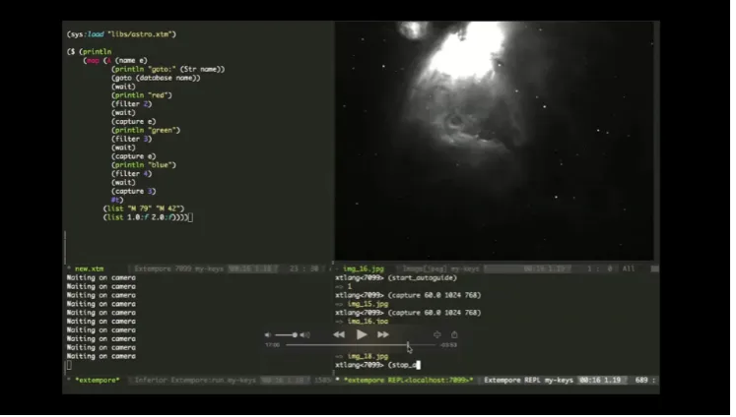Viewport: 736px width, 417px height.
Task: Click the first "Waiting on camera" log line
Action: [101, 279]
